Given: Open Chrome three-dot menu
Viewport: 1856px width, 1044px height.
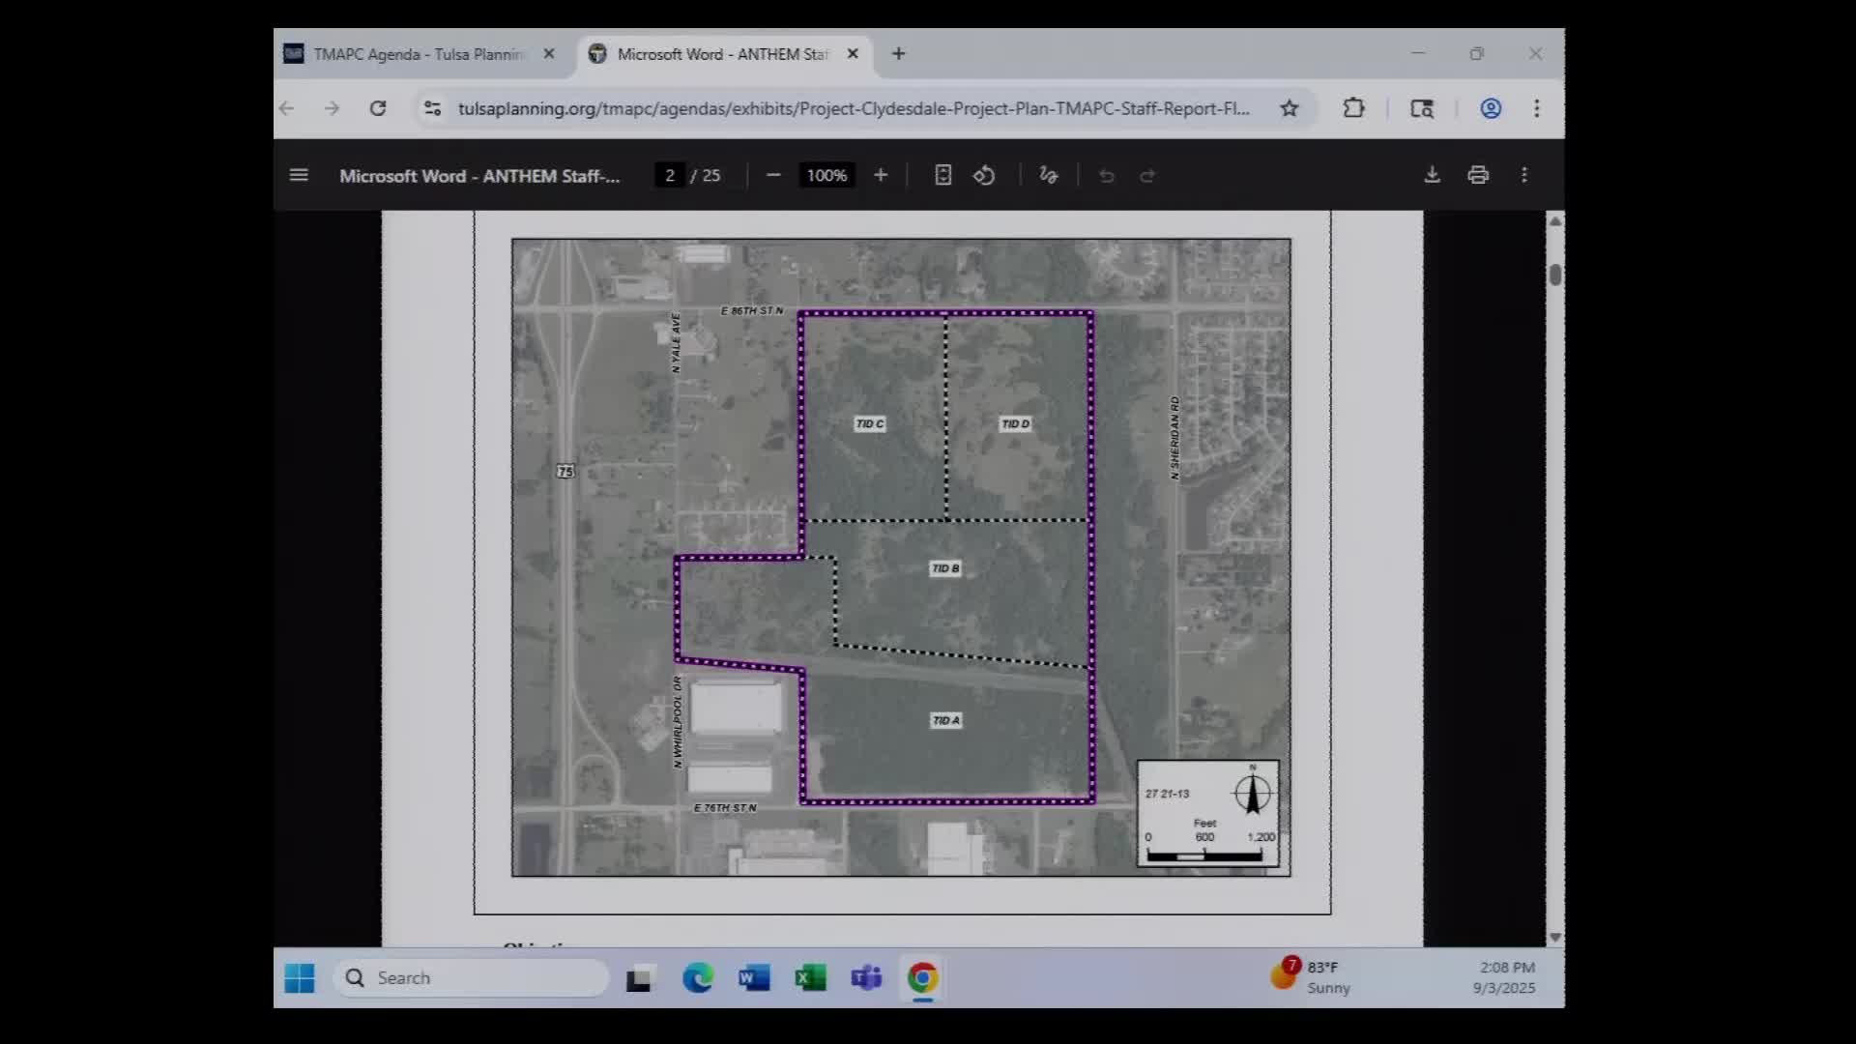Looking at the screenshot, I should [1537, 108].
